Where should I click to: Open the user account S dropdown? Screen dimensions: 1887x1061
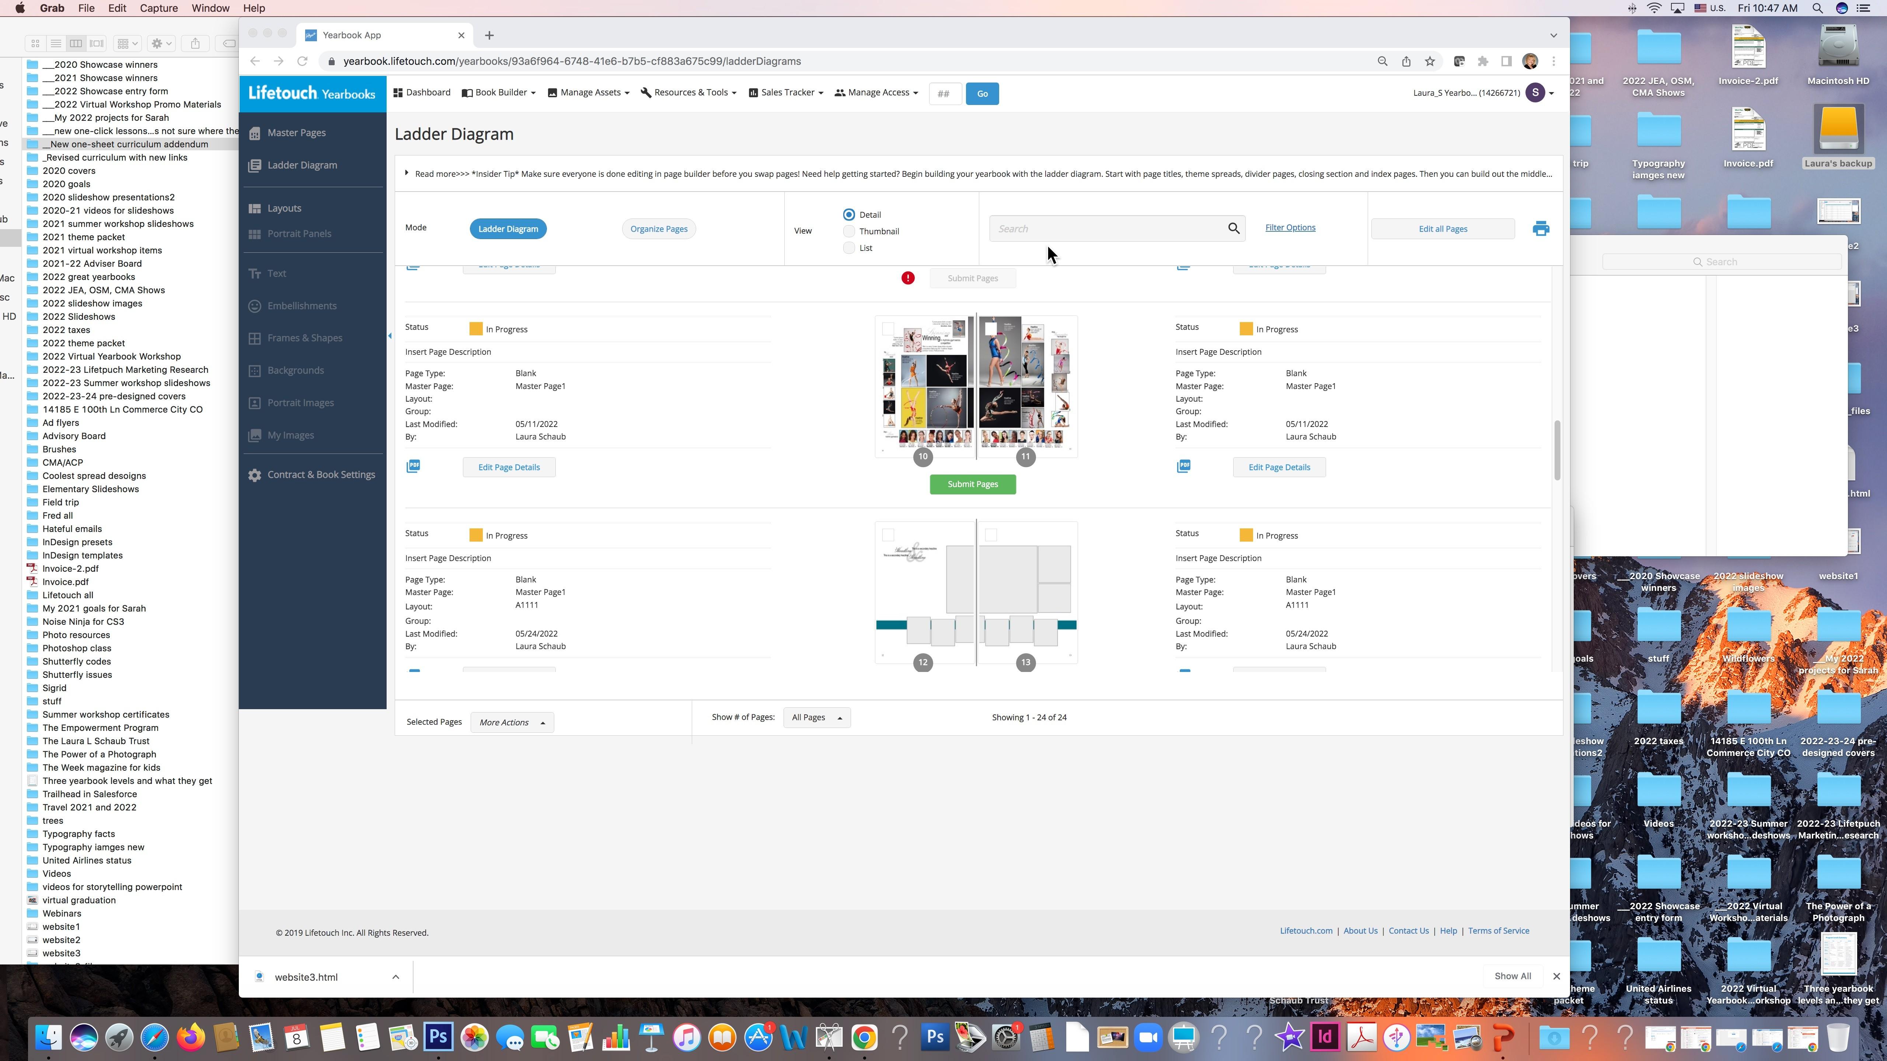click(x=1540, y=93)
